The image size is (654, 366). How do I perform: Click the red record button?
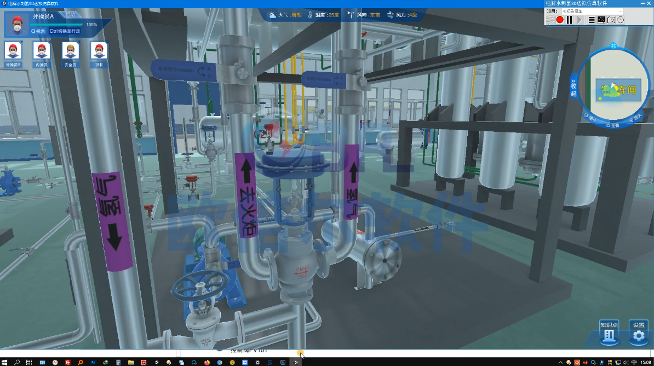(560, 20)
